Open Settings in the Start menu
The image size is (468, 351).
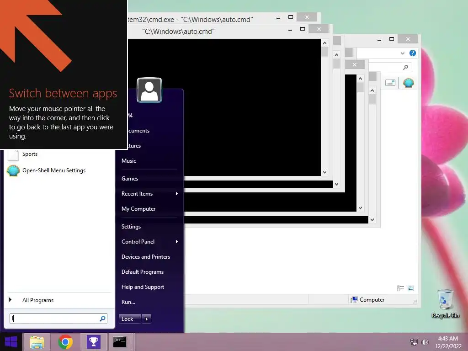[131, 227]
